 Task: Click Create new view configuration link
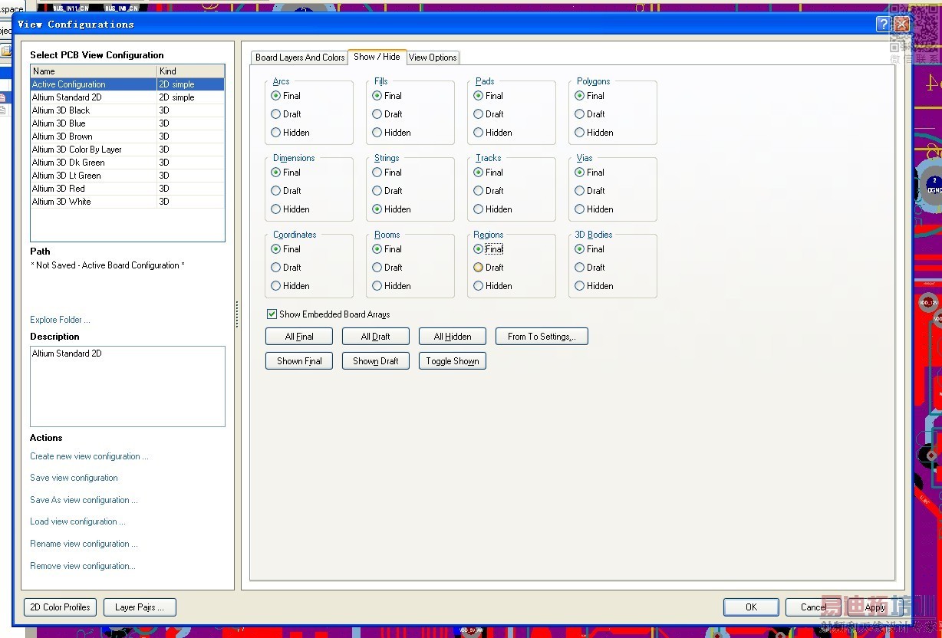pos(89,456)
